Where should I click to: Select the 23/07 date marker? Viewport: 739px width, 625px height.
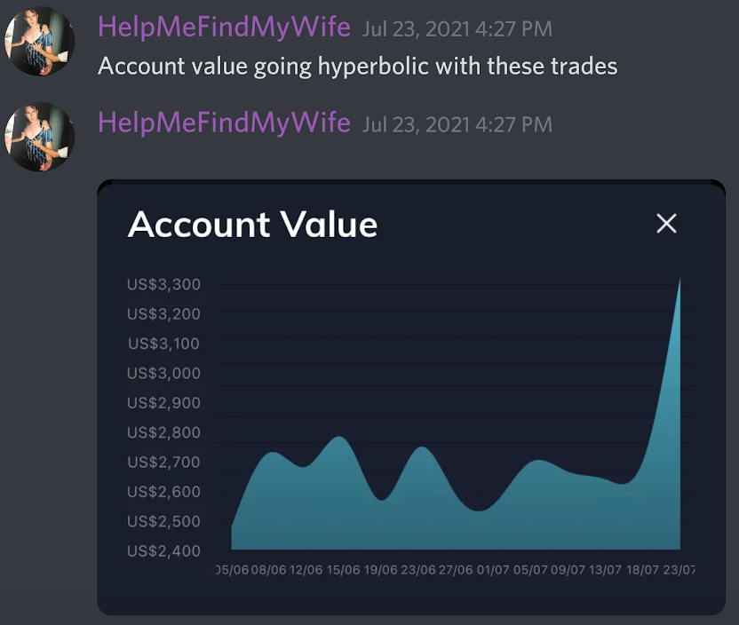[x=679, y=570]
